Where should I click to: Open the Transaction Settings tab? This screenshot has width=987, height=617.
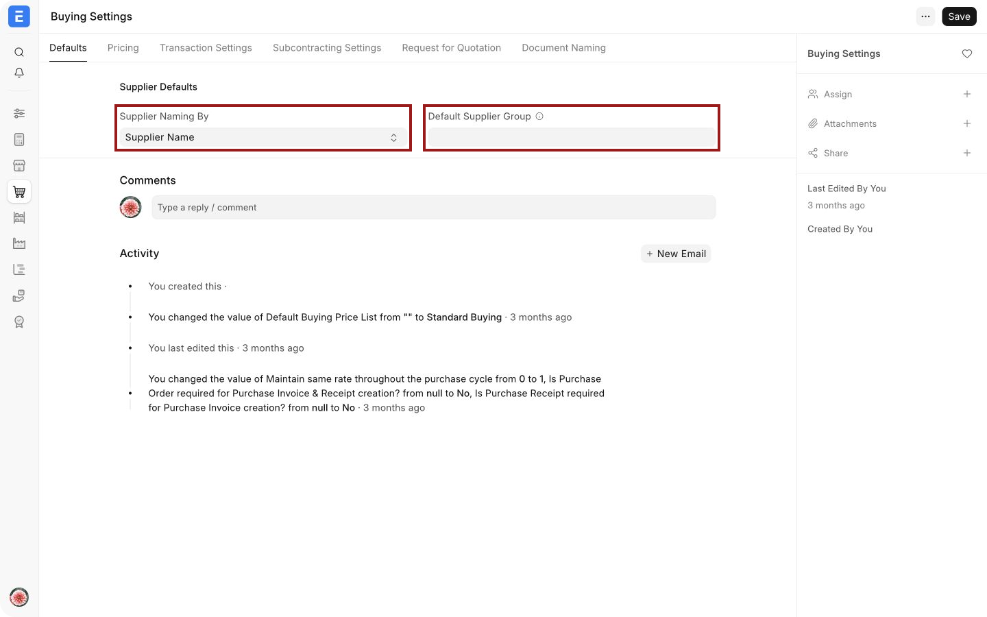point(206,48)
